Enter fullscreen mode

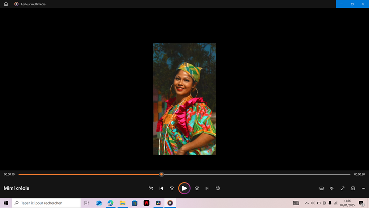(342, 188)
